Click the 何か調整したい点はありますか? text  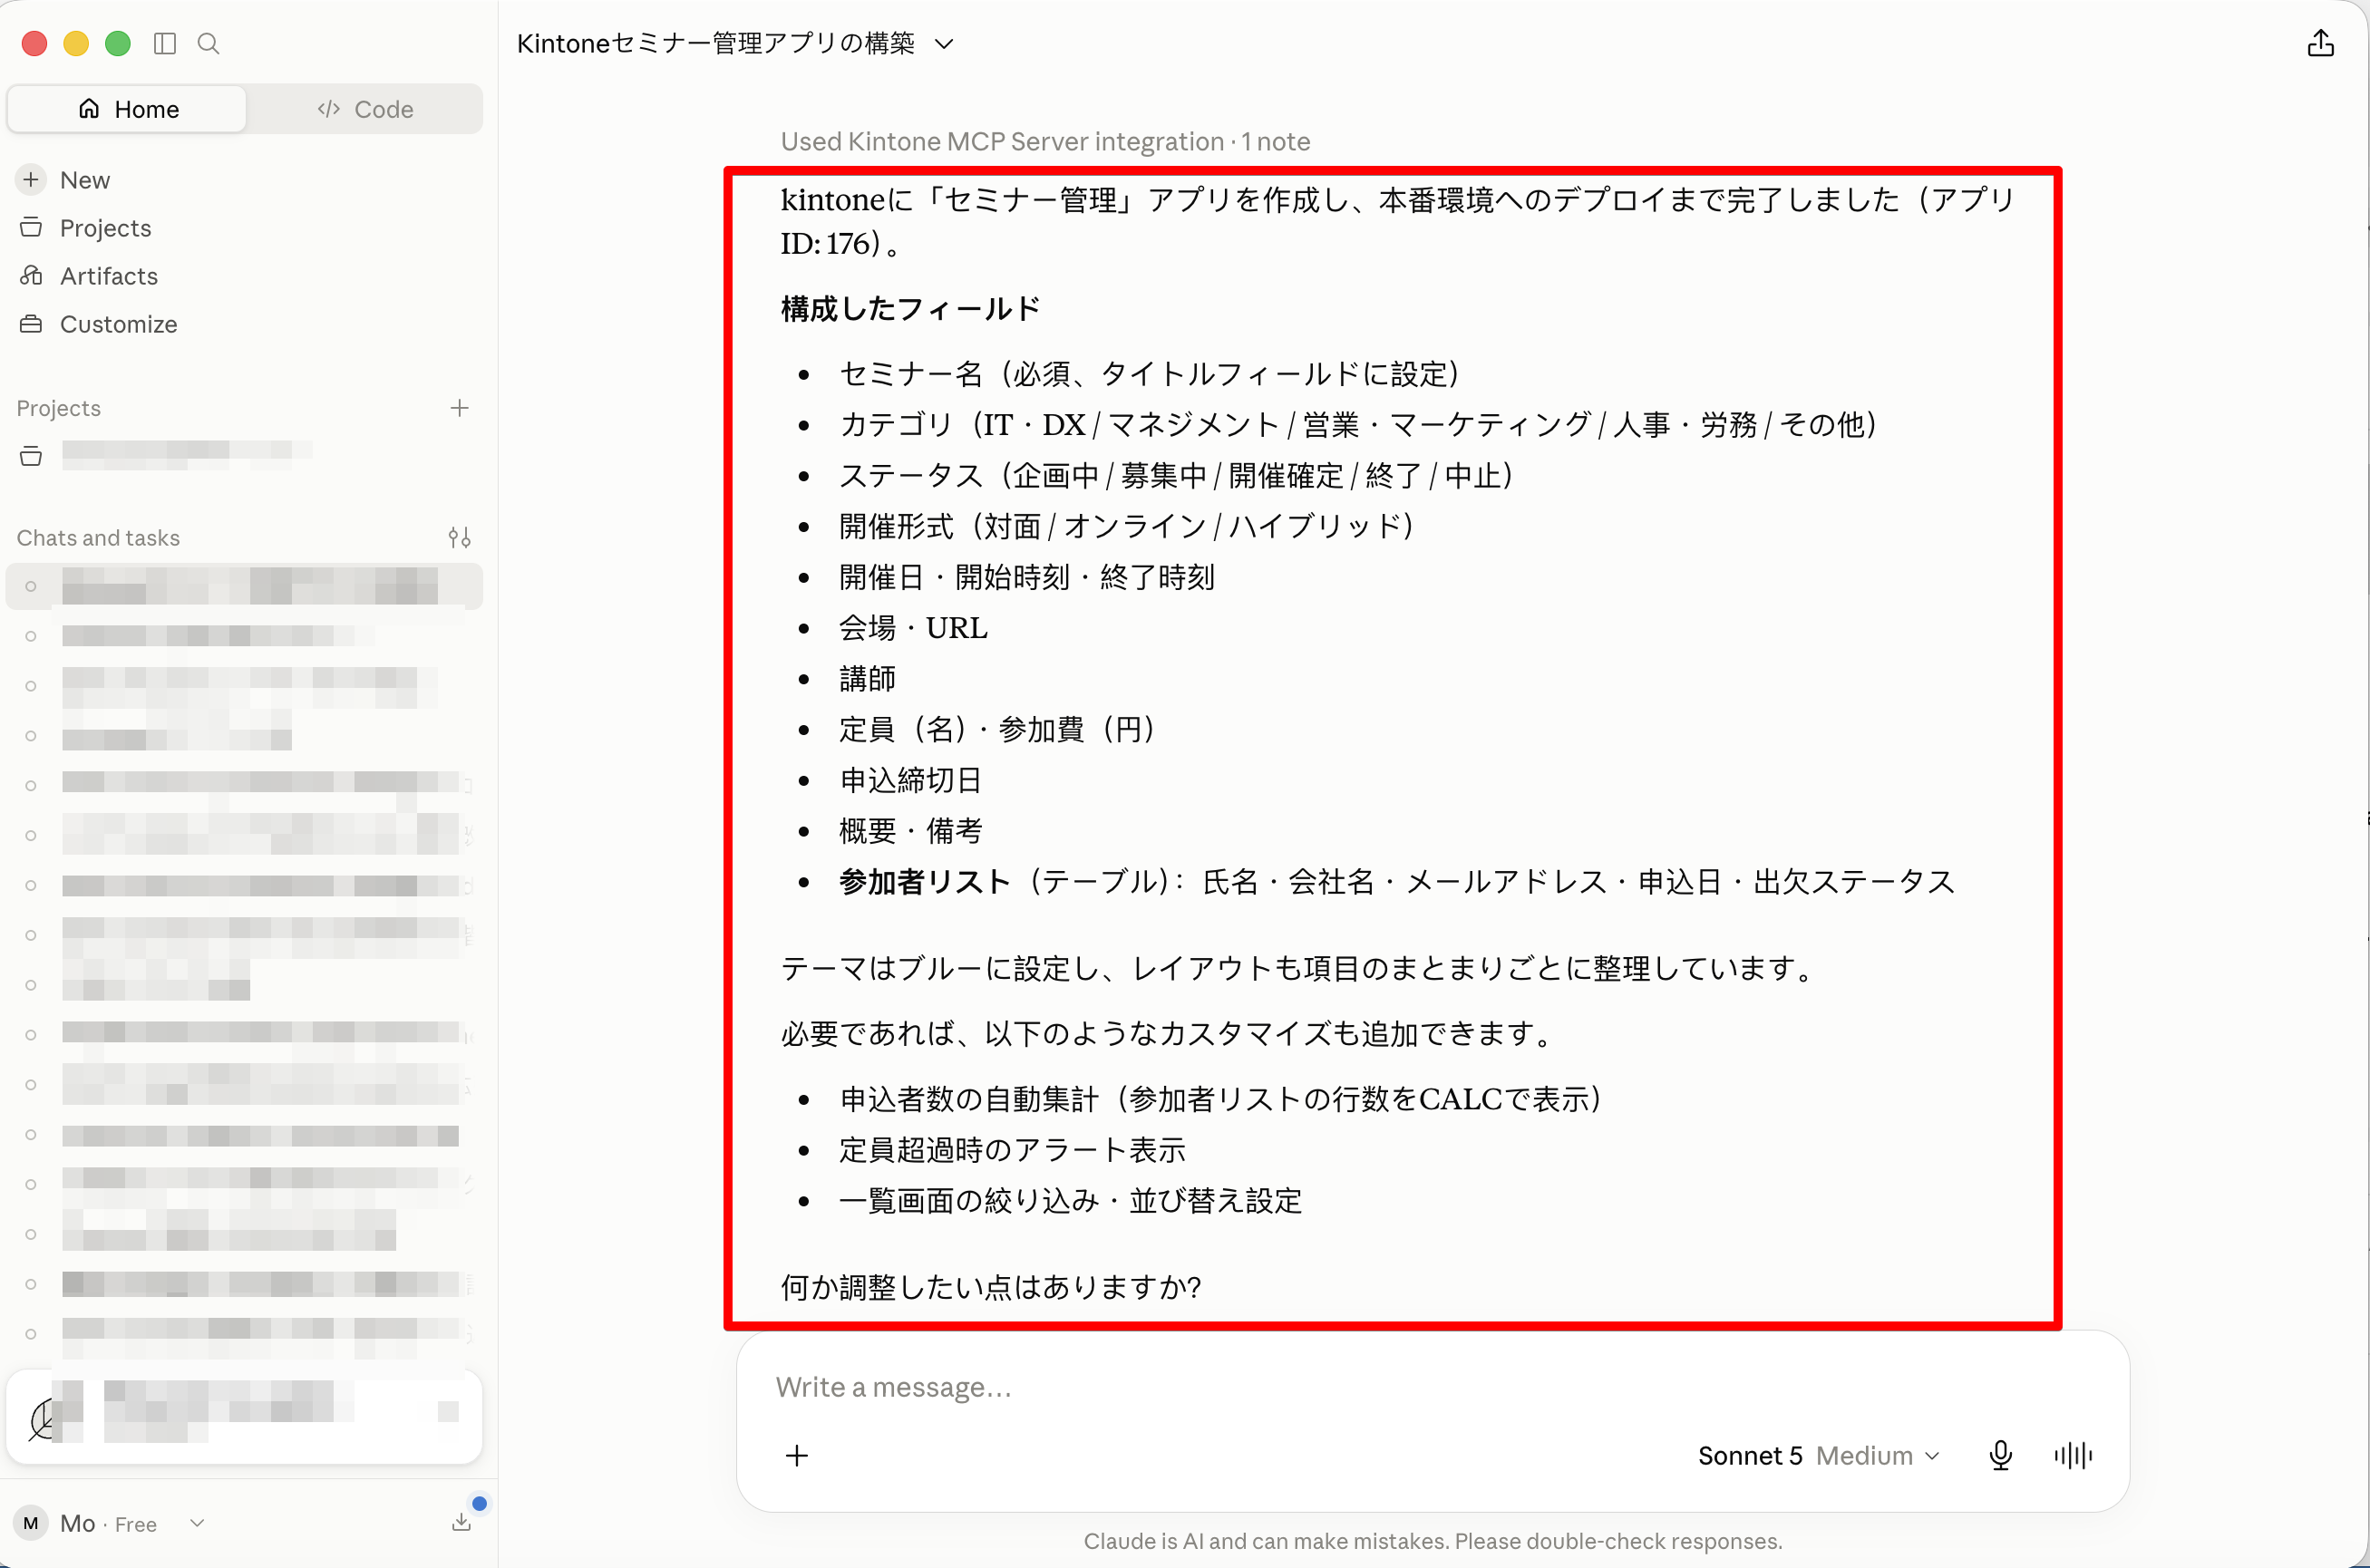click(x=990, y=1287)
